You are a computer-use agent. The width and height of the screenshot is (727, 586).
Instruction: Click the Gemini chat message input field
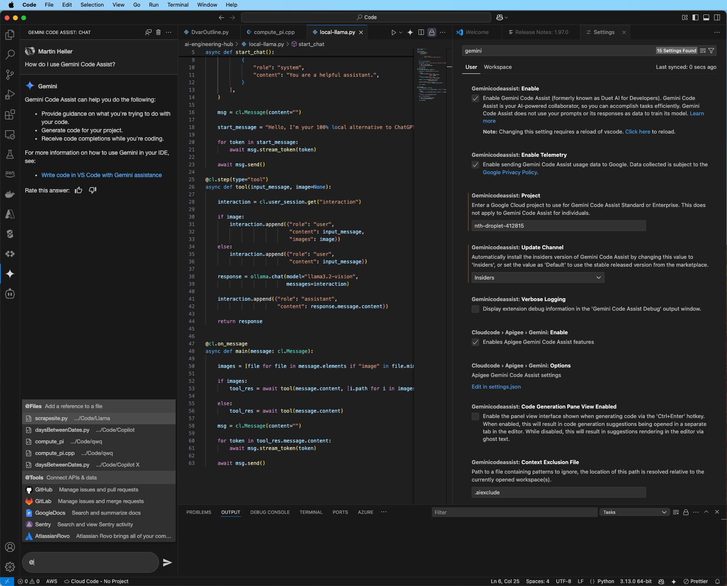pyautogui.click(x=90, y=562)
